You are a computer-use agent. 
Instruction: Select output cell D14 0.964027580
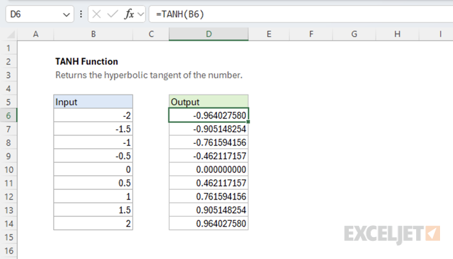[208, 224]
